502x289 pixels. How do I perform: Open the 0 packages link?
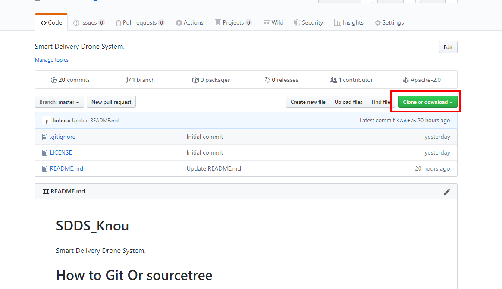211,80
